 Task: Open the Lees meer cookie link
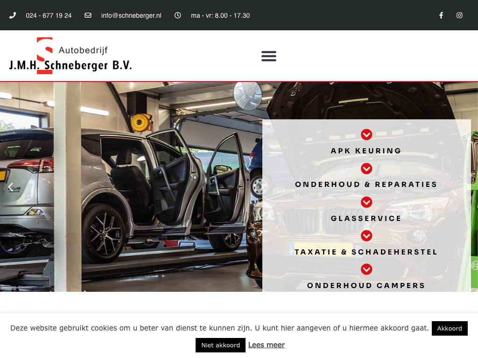pos(267,345)
